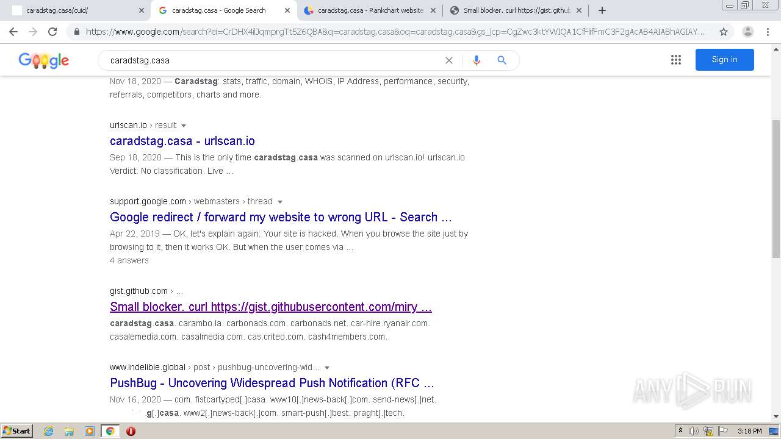Open the Windows Start menu

(17, 430)
